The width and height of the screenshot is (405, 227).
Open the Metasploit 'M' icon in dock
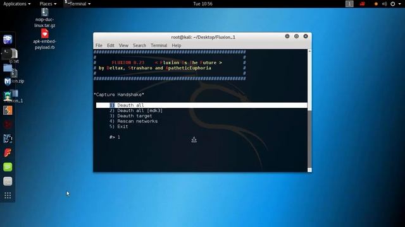(x=8, y=82)
